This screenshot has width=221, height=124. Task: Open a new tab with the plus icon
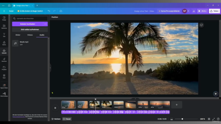click(37, 6)
